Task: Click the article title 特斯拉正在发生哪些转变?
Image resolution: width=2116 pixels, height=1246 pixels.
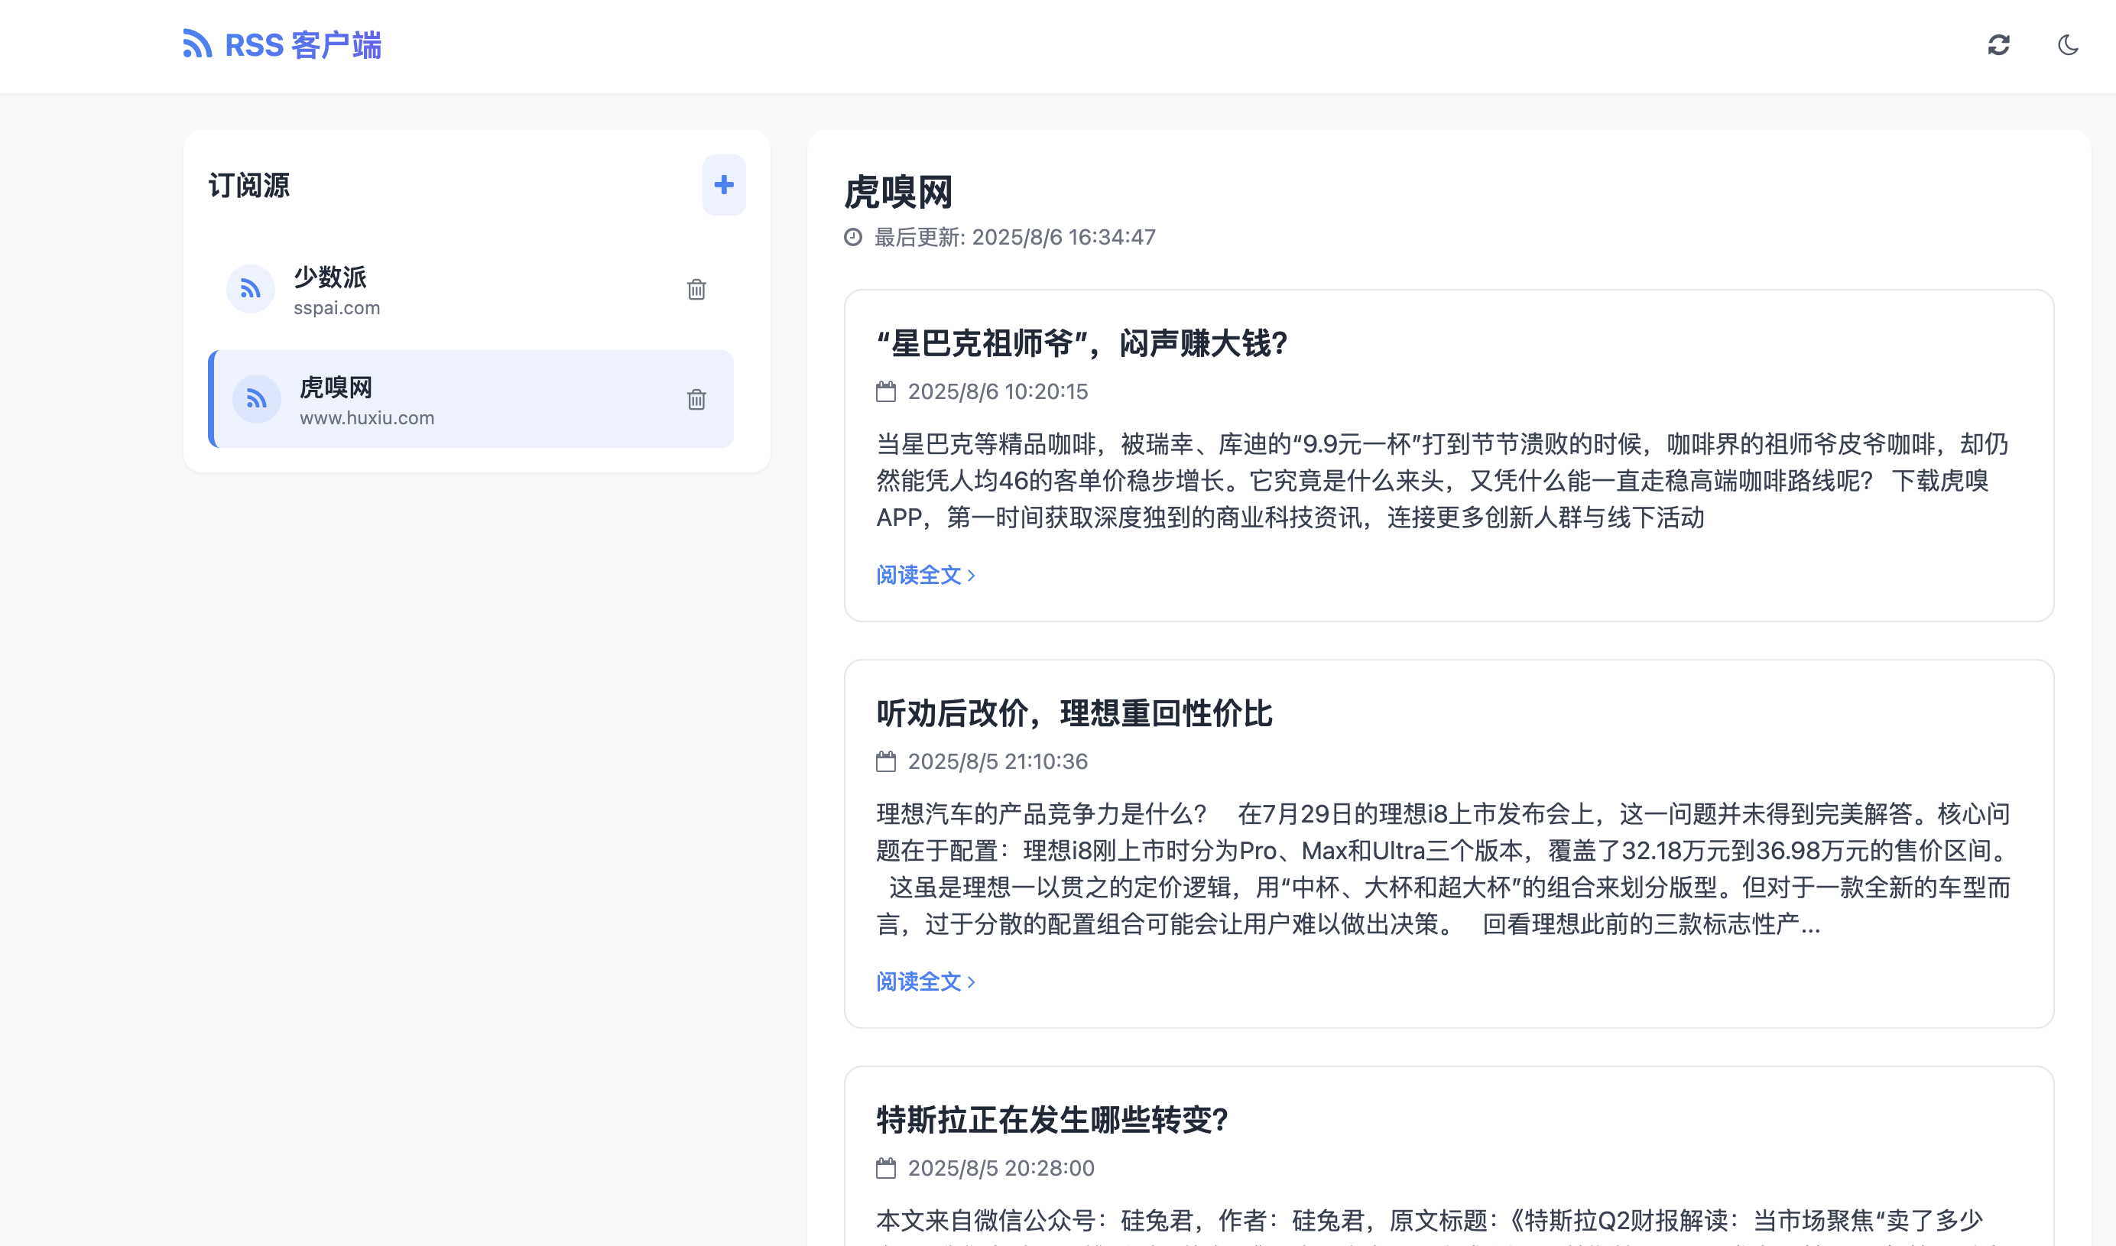Action: pyautogui.click(x=1052, y=1120)
